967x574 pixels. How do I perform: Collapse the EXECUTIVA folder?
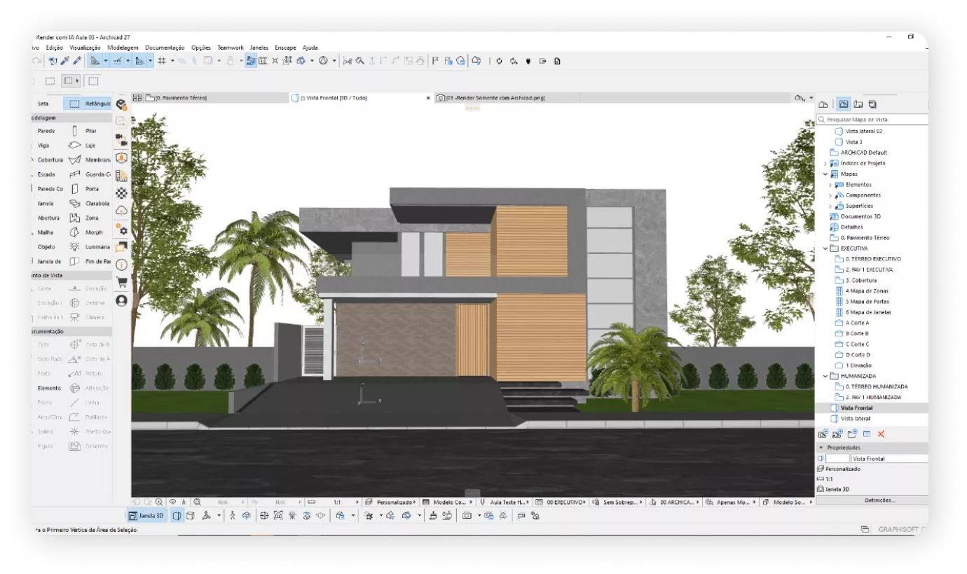(825, 248)
